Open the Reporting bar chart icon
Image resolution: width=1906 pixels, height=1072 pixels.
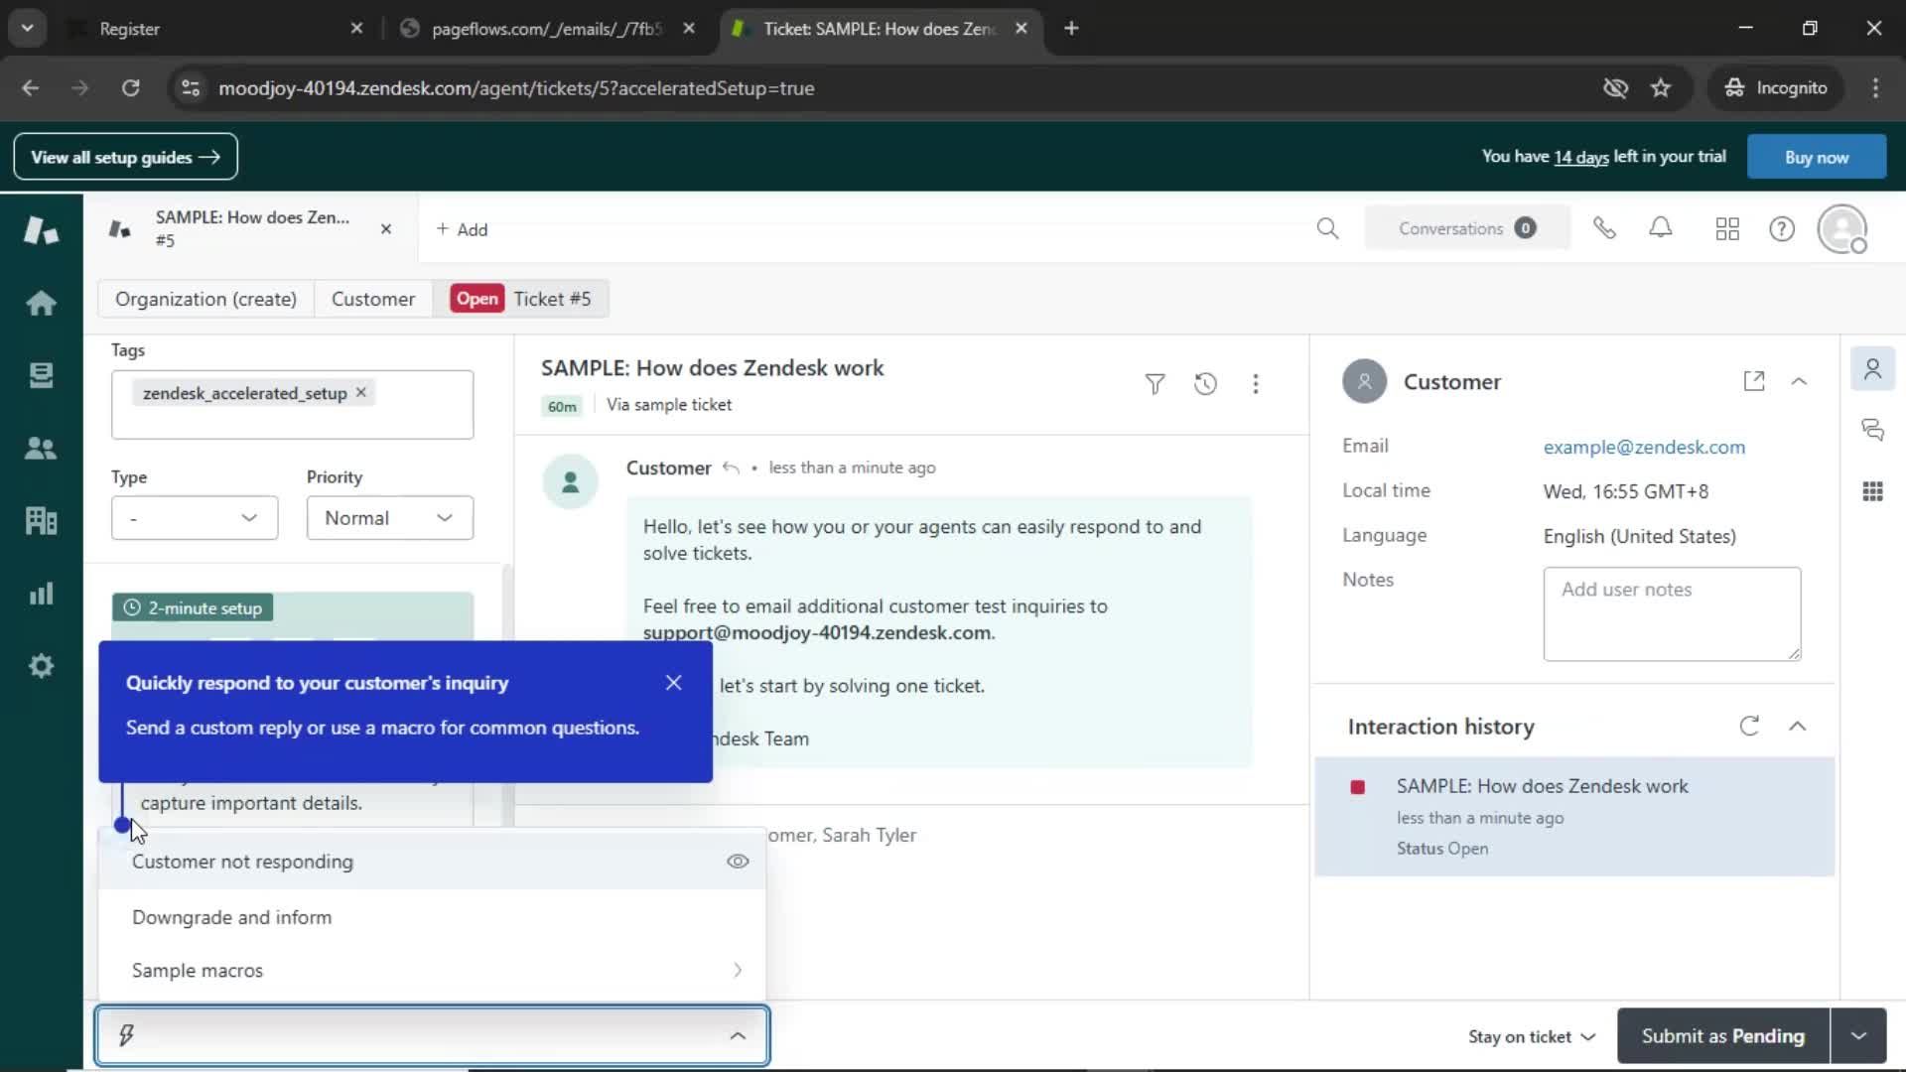click(41, 594)
